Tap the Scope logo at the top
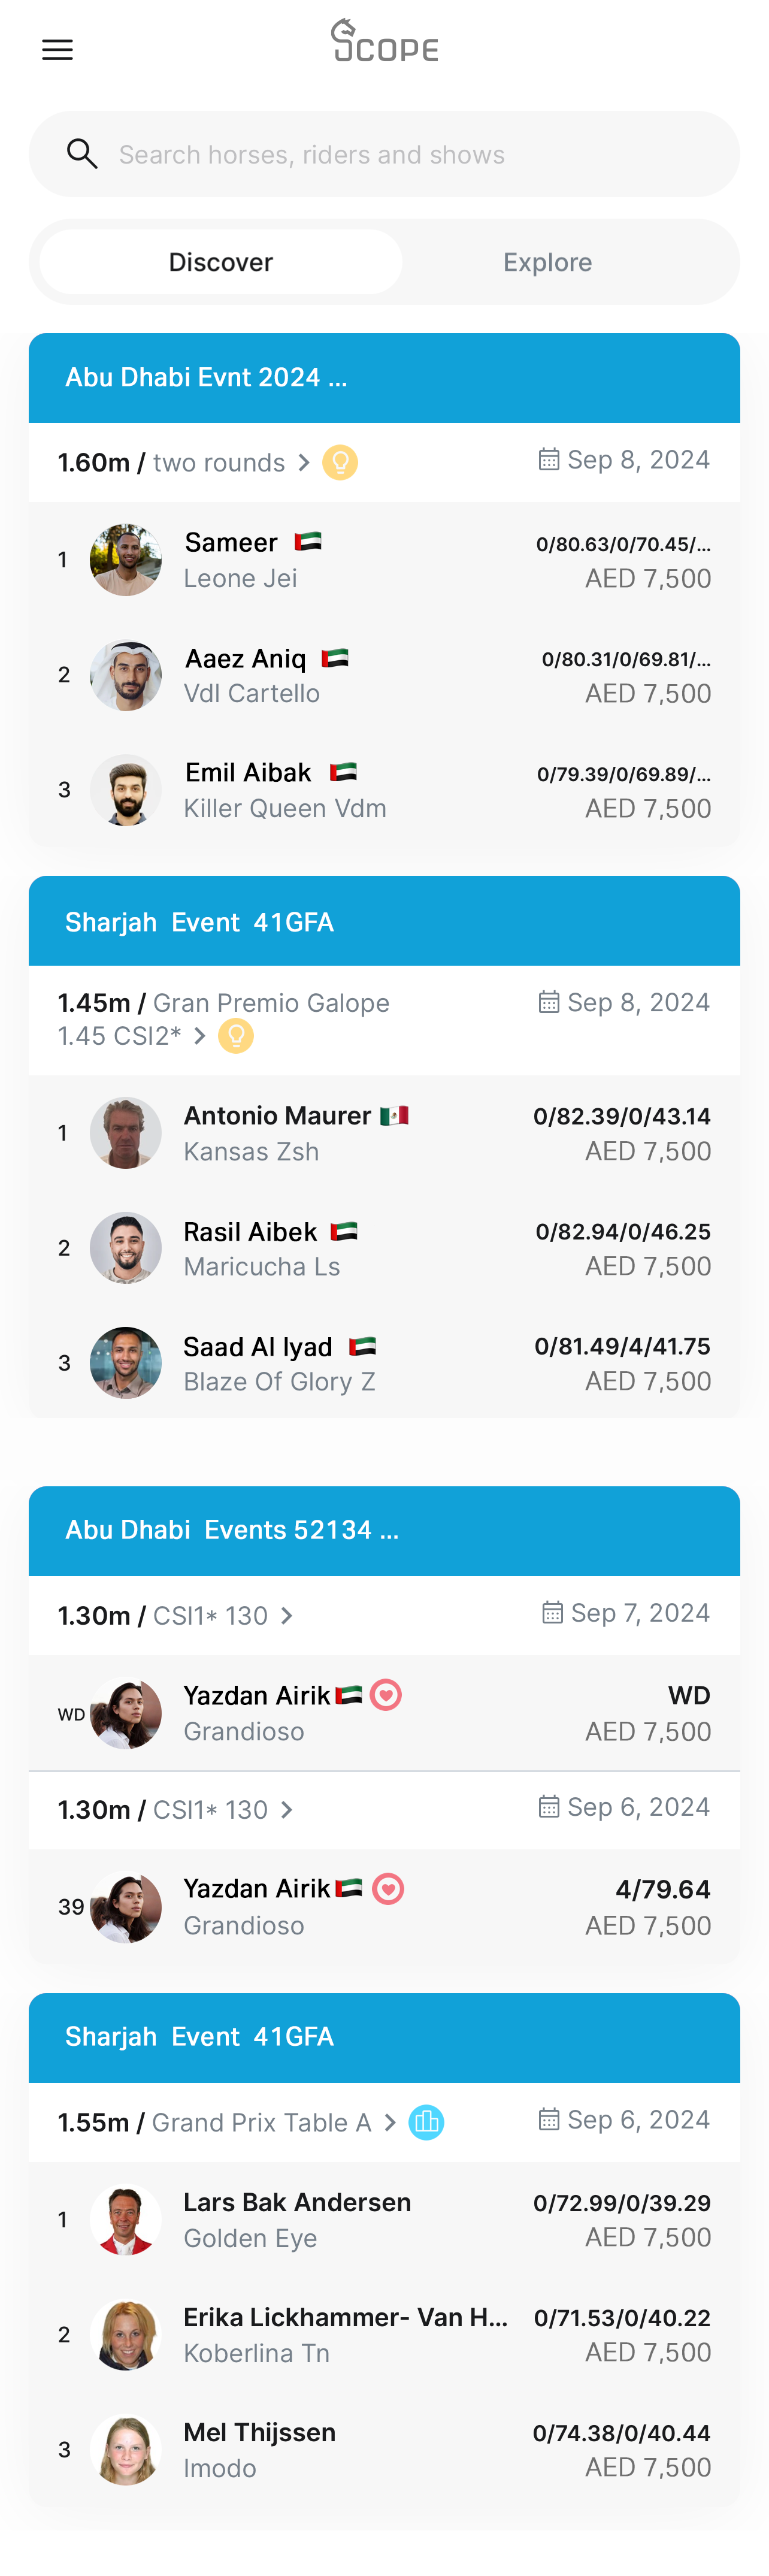The image size is (769, 2576). pyautogui.click(x=385, y=41)
